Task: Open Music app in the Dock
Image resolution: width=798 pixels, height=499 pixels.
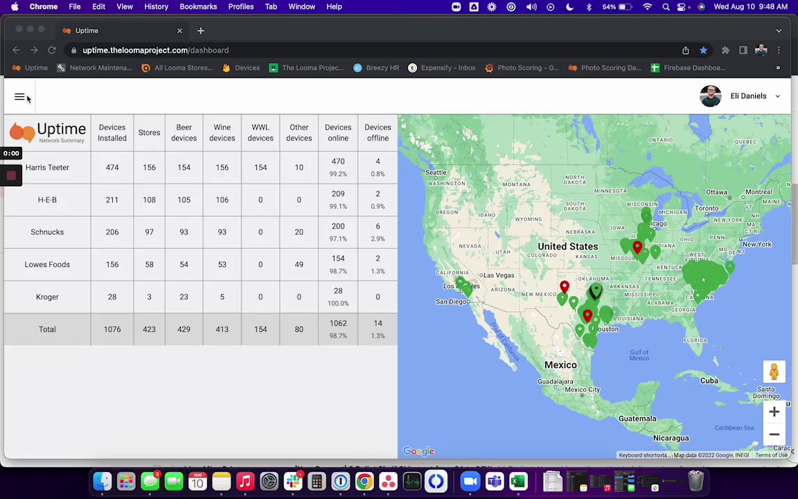Action: click(245, 481)
